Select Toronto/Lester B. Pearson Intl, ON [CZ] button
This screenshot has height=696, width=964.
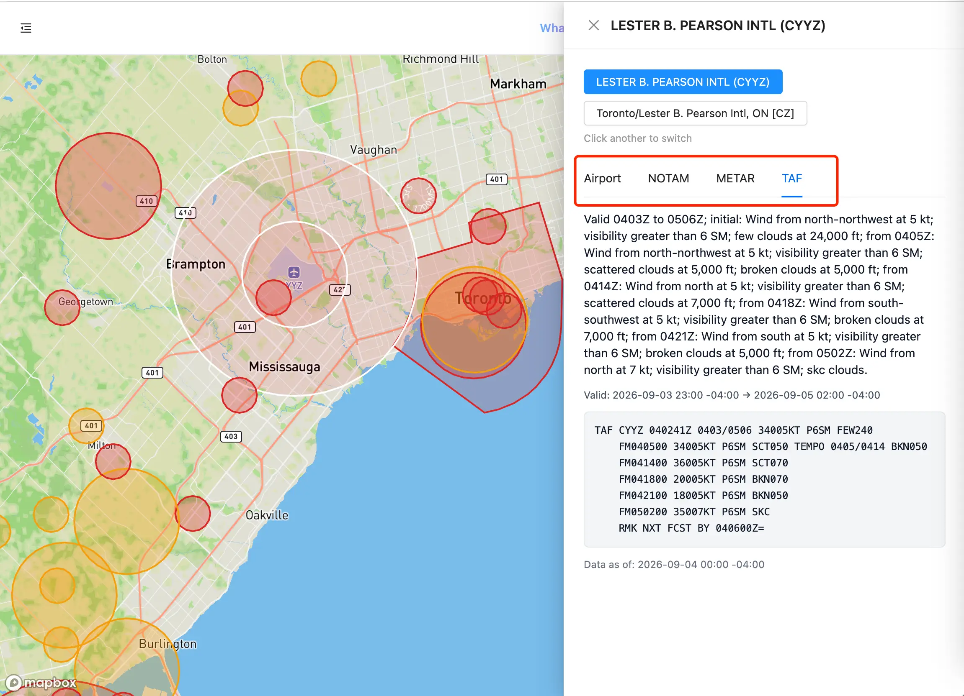[x=695, y=113]
